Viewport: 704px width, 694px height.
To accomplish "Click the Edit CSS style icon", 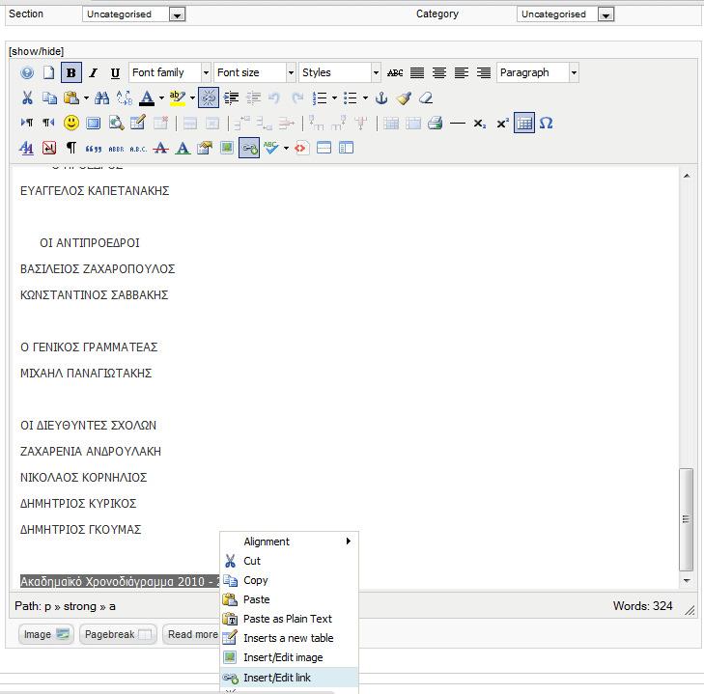I will click(205, 148).
